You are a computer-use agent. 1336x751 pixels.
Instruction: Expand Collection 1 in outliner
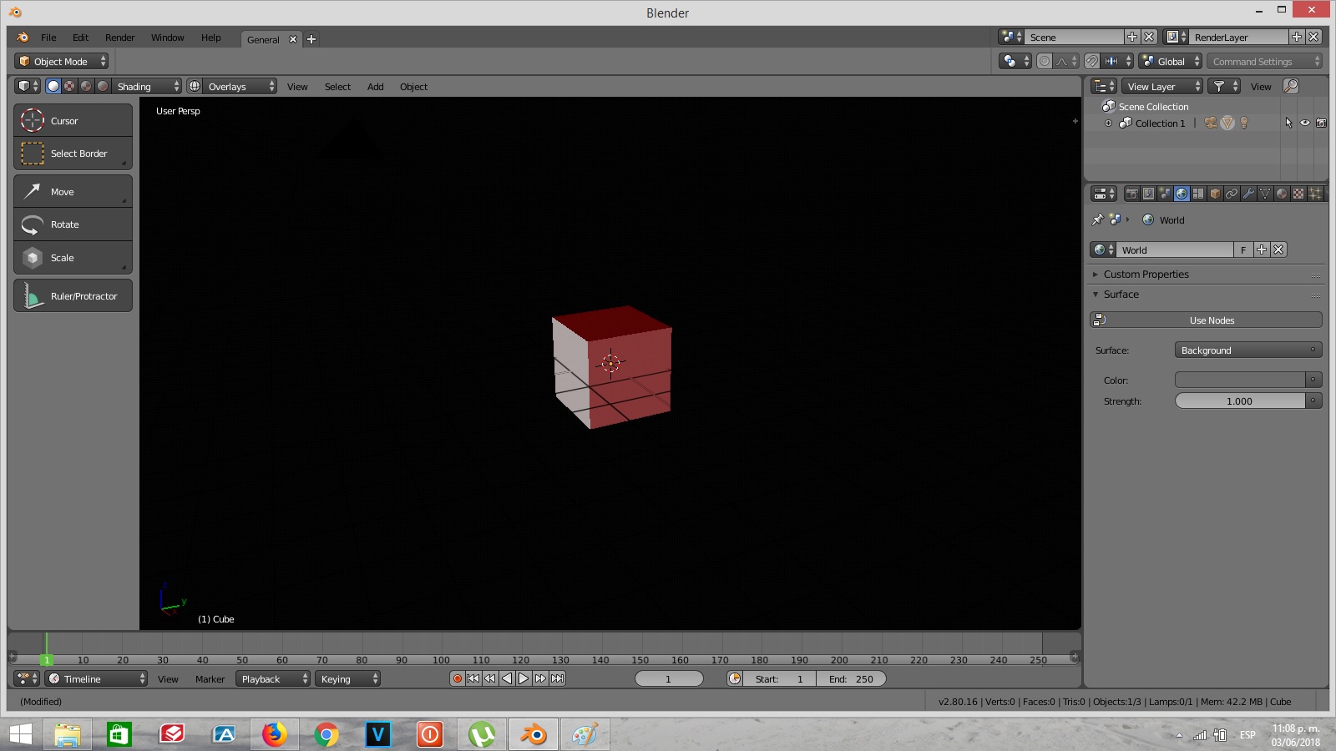click(x=1108, y=123)
